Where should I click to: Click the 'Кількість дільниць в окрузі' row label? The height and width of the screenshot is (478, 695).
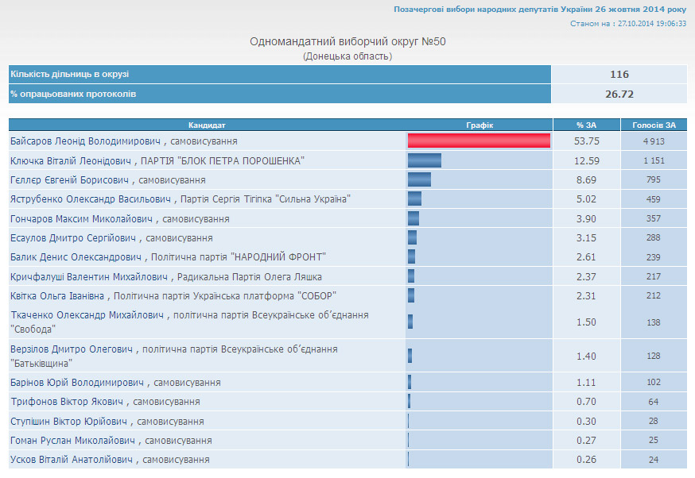[70, 75]
